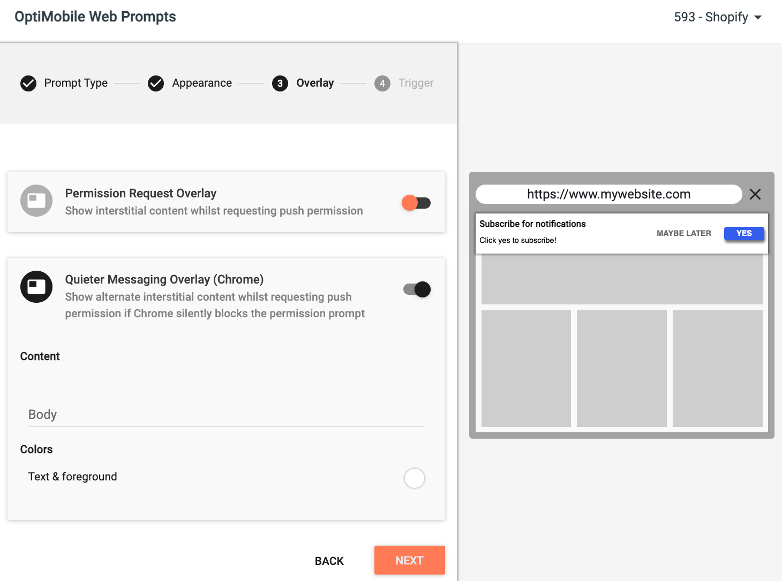Click the Quieter Messaging Overlay black icon
Viewport: 782px width, 581px height.
pyautogui.click(x=36, y=287)
